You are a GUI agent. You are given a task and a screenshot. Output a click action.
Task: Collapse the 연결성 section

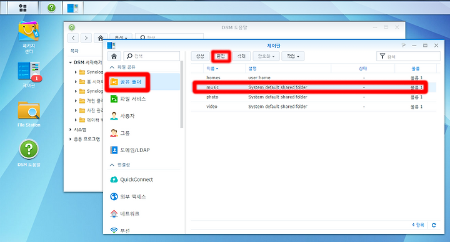click(x=112, y=165)
